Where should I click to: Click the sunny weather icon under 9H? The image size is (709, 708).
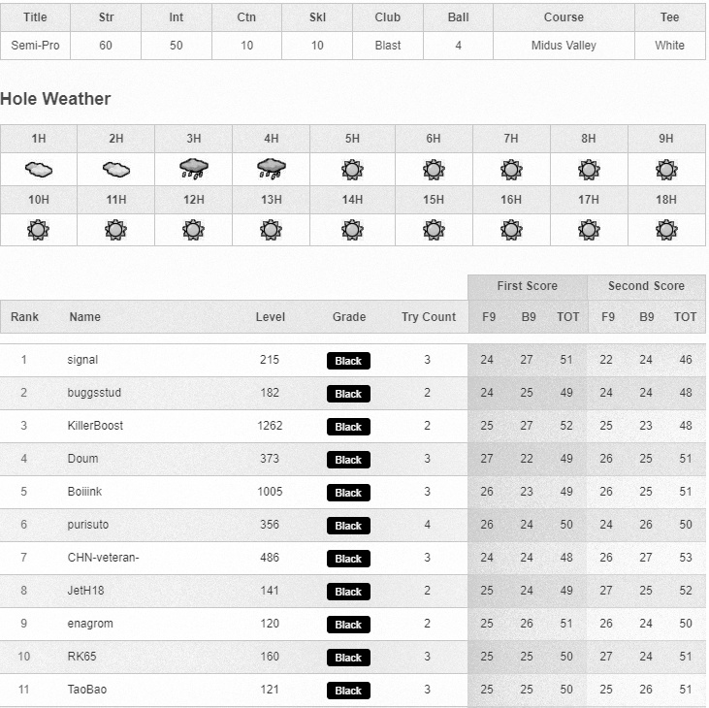(x=666, y=170)
